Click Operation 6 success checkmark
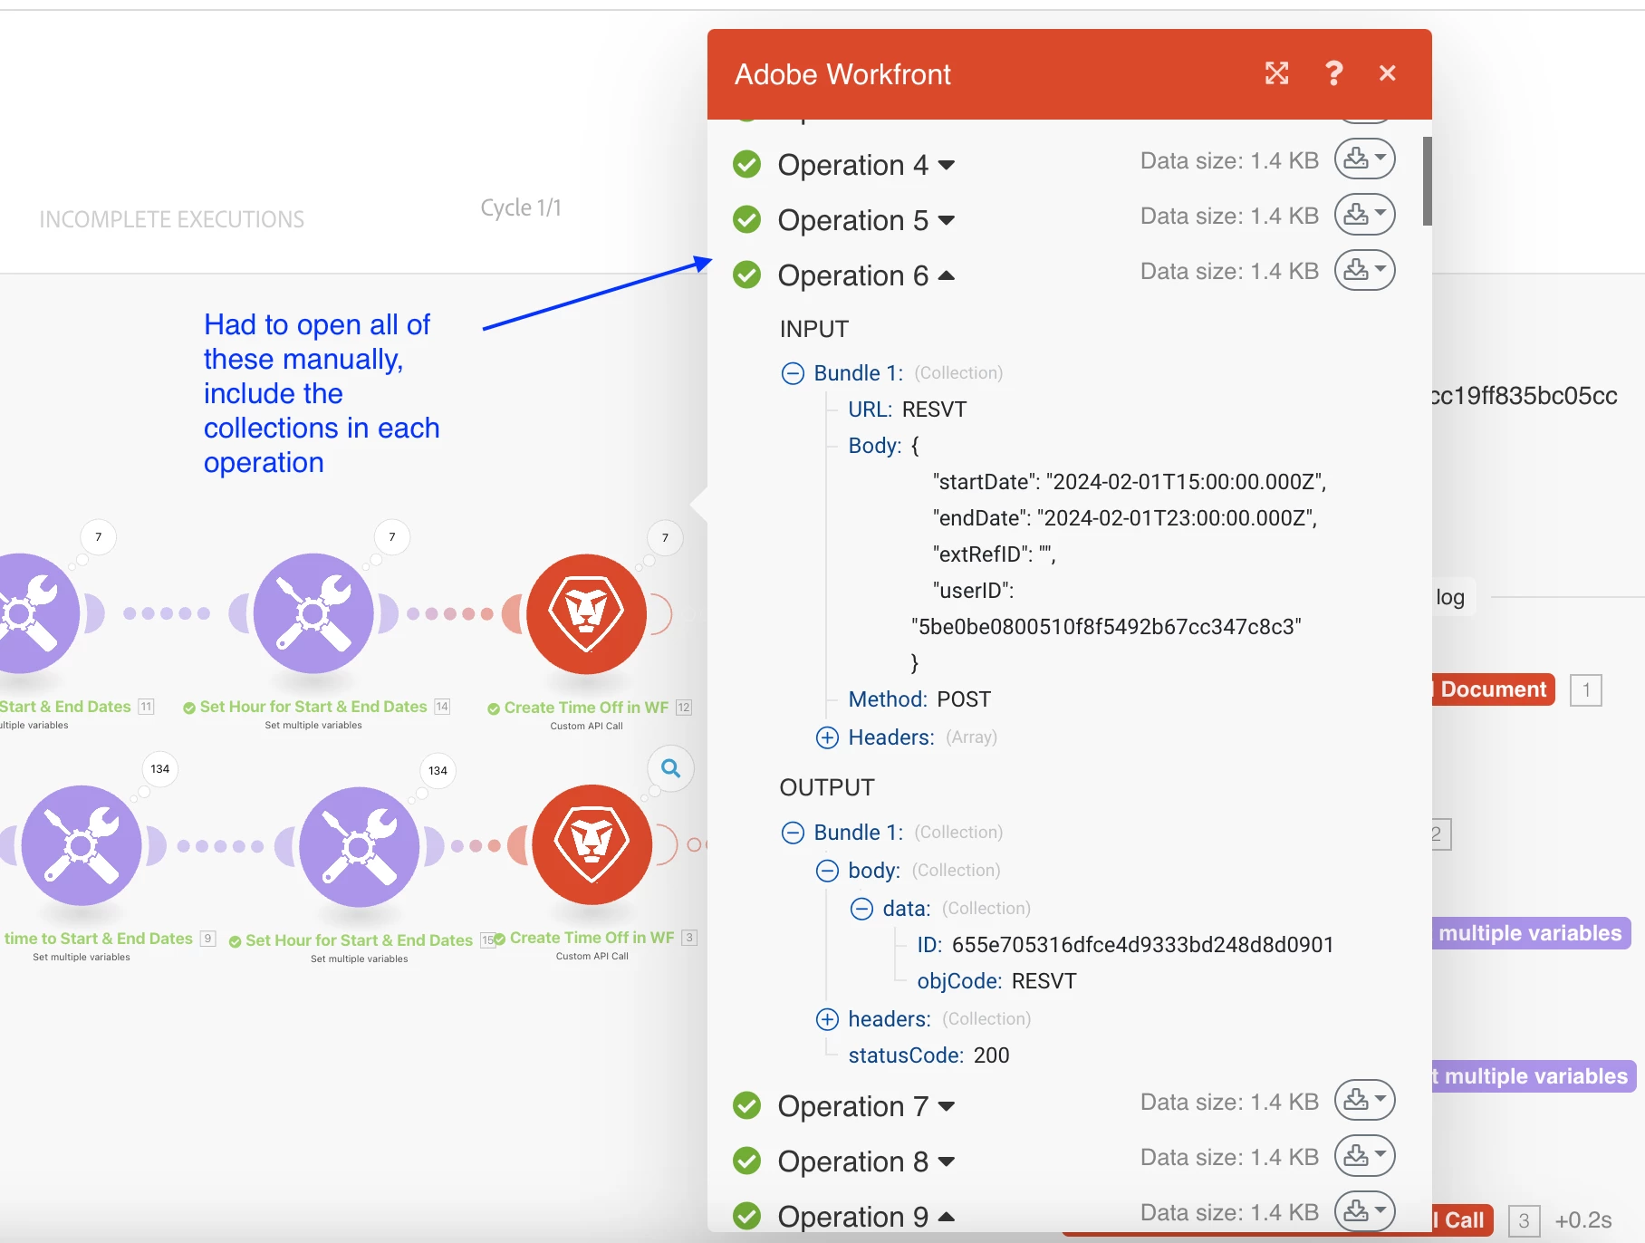This screenshot has height=1243, width=1645. (x=746, y=275)
